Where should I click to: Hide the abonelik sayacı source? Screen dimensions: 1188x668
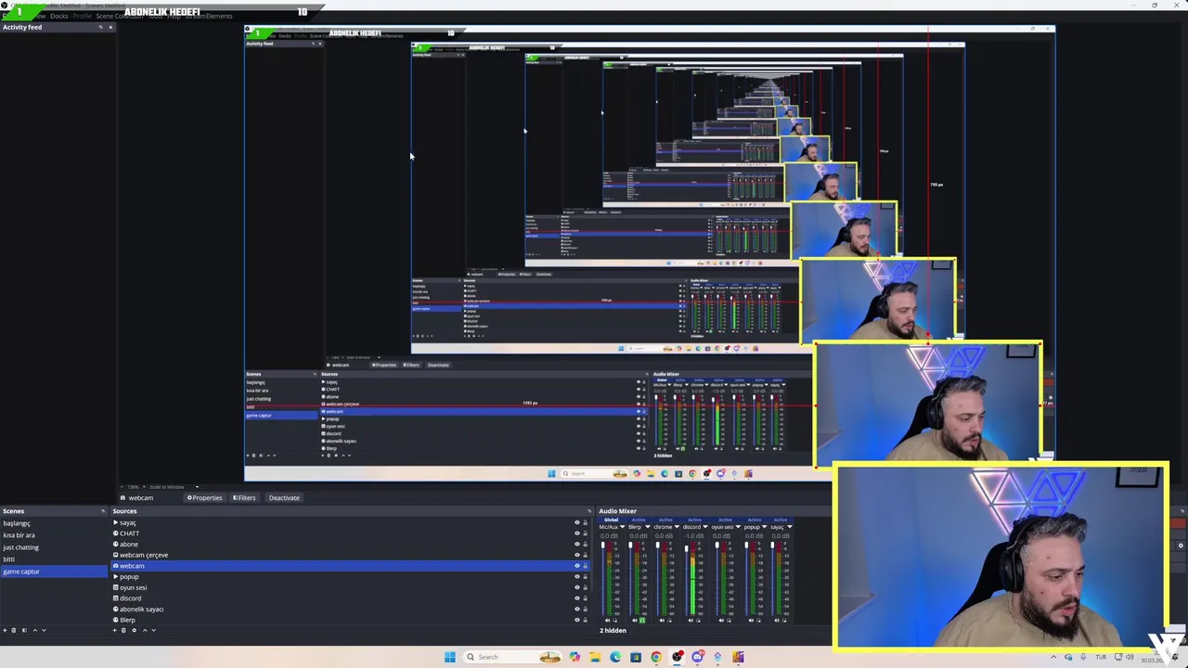[x=576, y=610]
